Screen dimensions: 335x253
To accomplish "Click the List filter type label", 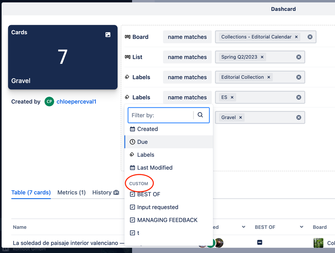I will click(x=133, y=57).
